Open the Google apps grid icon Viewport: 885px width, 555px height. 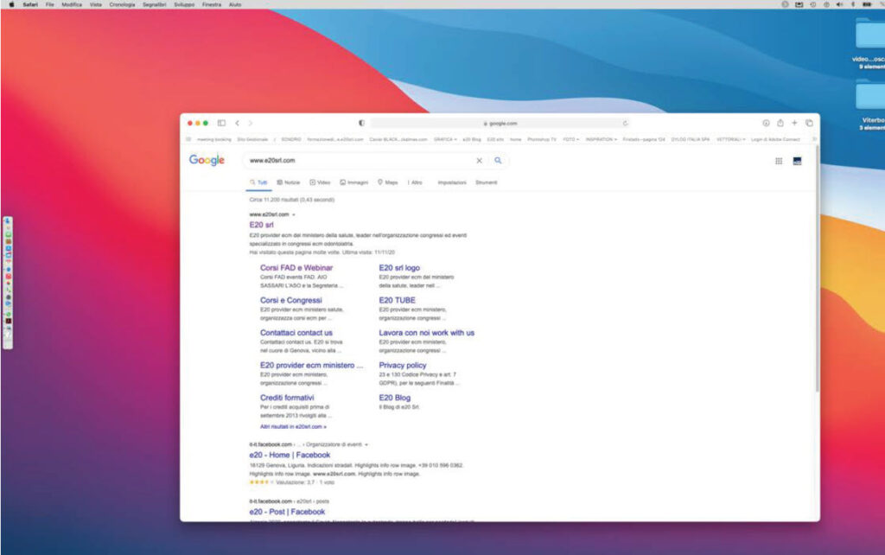pyautogui.click(x=779, y=161)
